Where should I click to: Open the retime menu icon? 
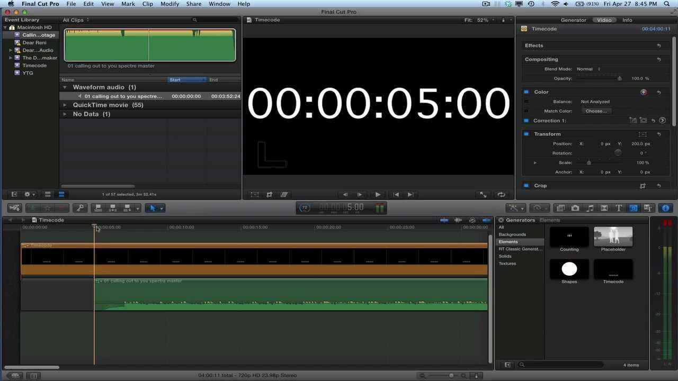540,208
